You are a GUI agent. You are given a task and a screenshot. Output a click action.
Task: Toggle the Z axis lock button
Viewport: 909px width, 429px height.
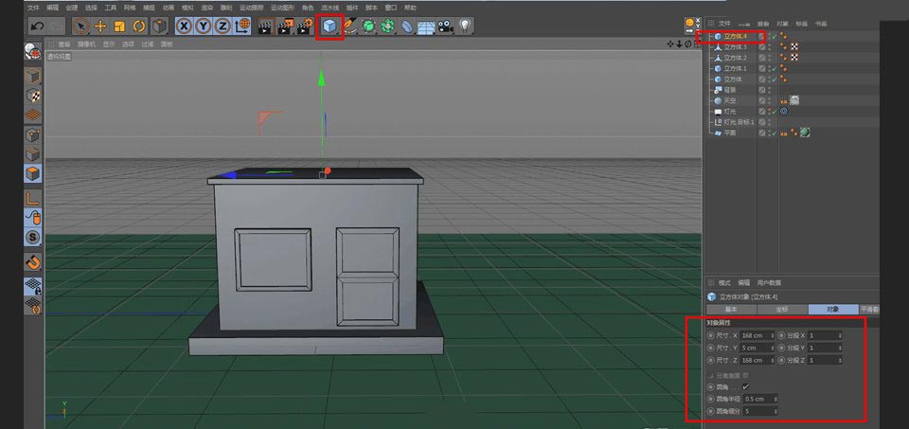(x=223, y=27)
